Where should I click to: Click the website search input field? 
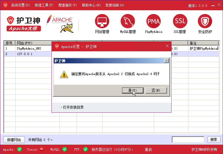click(188, 139)
